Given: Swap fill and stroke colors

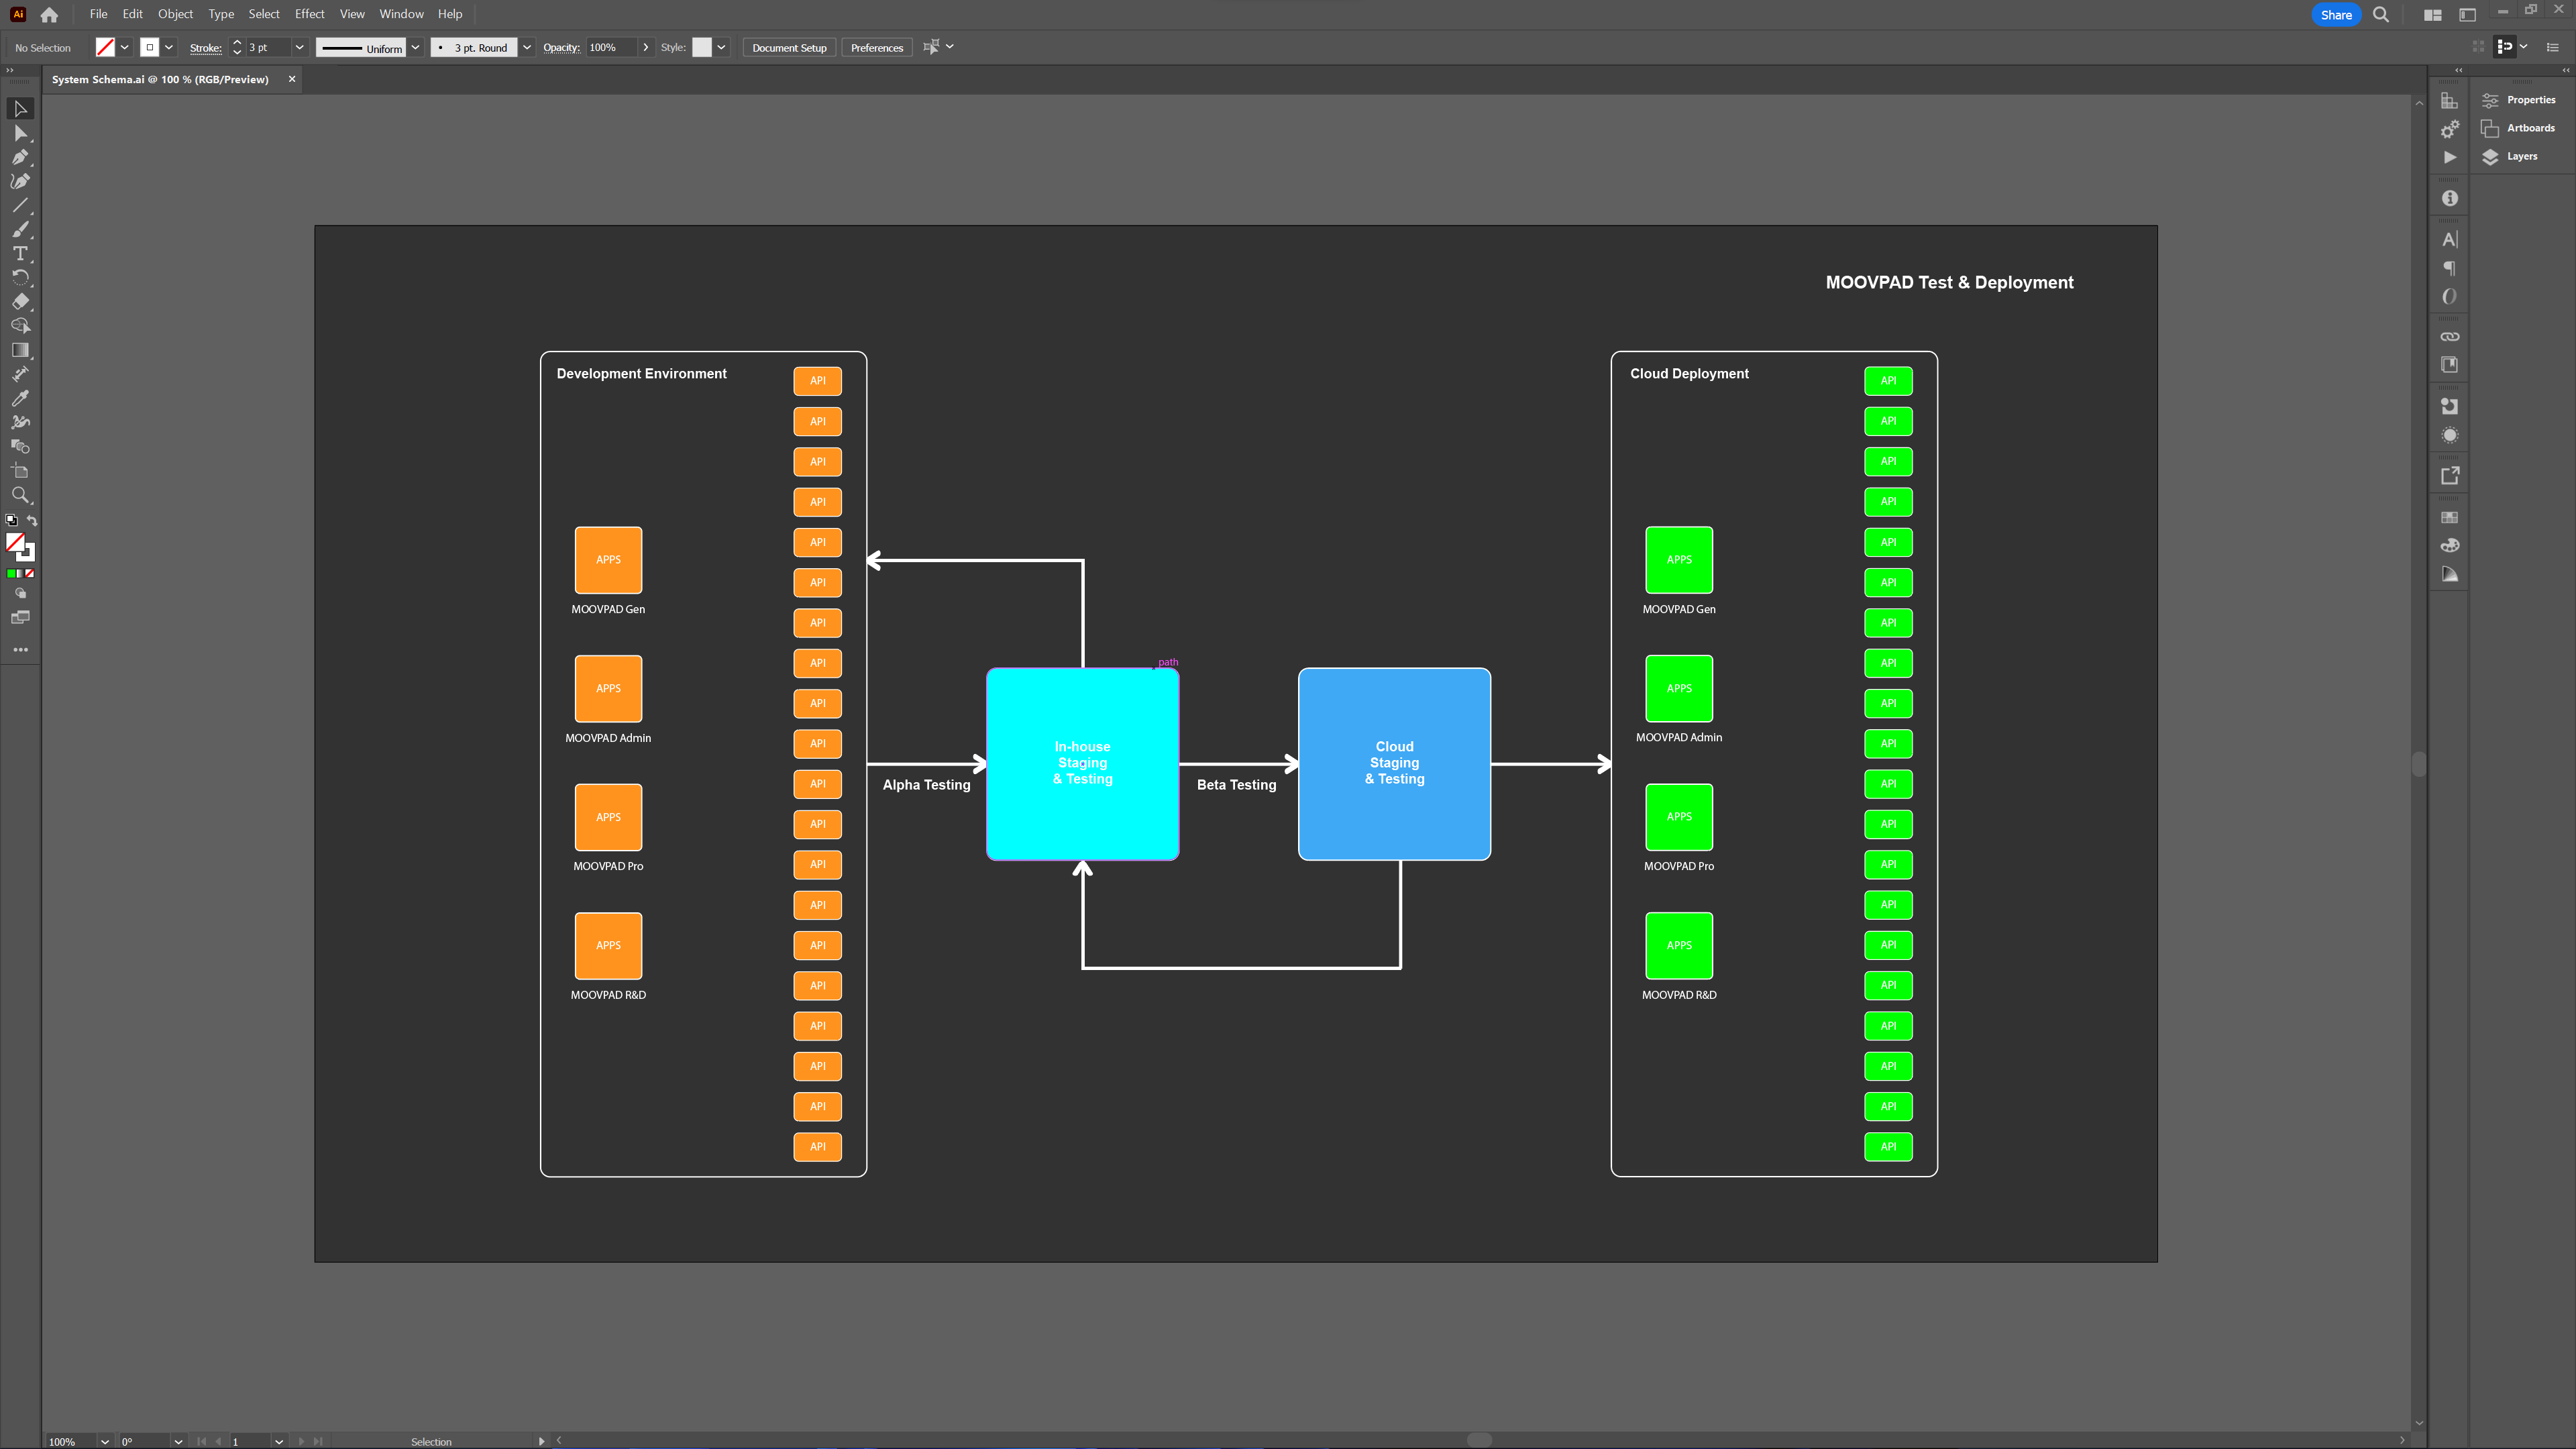Looking at the screenshot, I should pyautogui.click(x=32, y=520).
